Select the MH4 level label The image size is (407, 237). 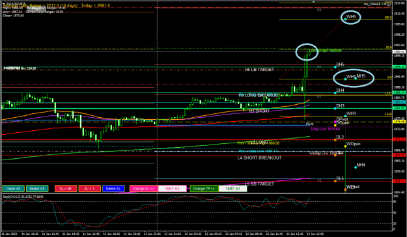click(x=361, y=165)
